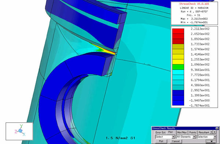Click the green legend color band
Screen dimensions: 220x144
pos(178,67)
